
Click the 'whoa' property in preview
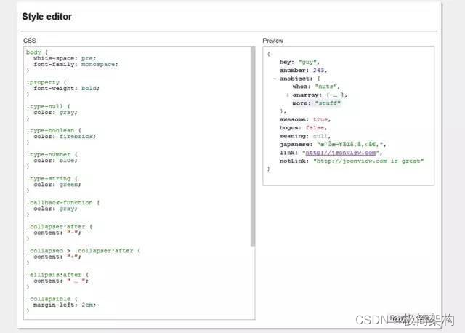[300, 87]
